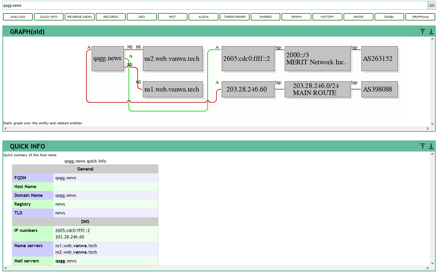Open the SEO tab
437x272 pixels.
click(x=142, y=17)
